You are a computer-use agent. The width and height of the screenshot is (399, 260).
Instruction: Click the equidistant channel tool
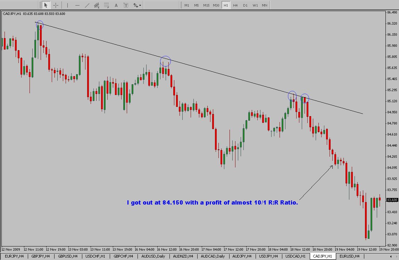click(97, 5)
